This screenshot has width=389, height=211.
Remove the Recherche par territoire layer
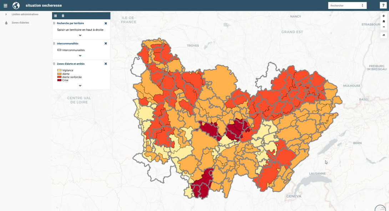pyautogui.click(x=106, y=23)
